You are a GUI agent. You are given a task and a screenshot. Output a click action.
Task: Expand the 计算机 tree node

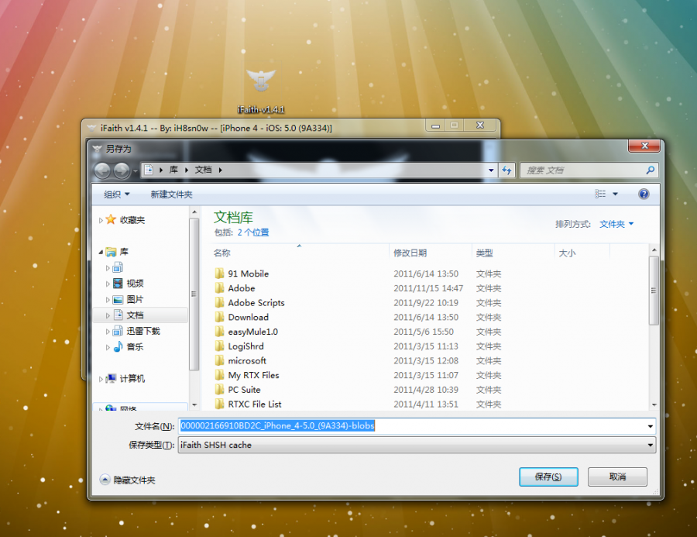(101, 379)
